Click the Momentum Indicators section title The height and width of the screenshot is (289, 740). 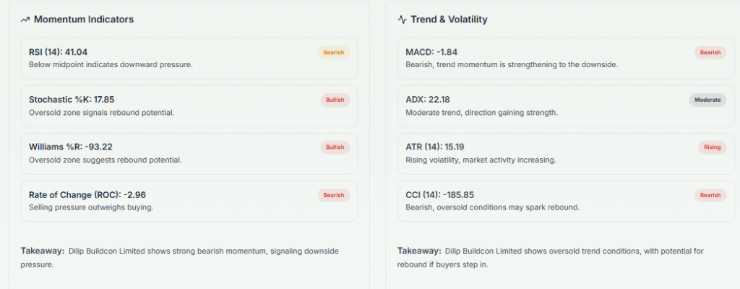(84, 20)
